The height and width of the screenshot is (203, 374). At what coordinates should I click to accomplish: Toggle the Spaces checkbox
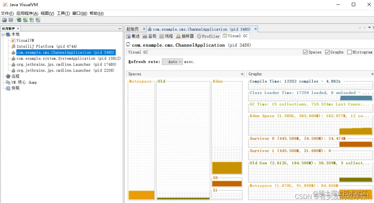(x=305, y=52)
